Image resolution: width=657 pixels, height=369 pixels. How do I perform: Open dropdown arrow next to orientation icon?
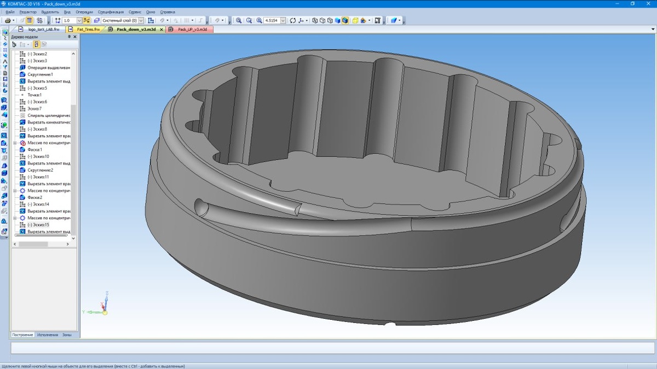[307, 21]
